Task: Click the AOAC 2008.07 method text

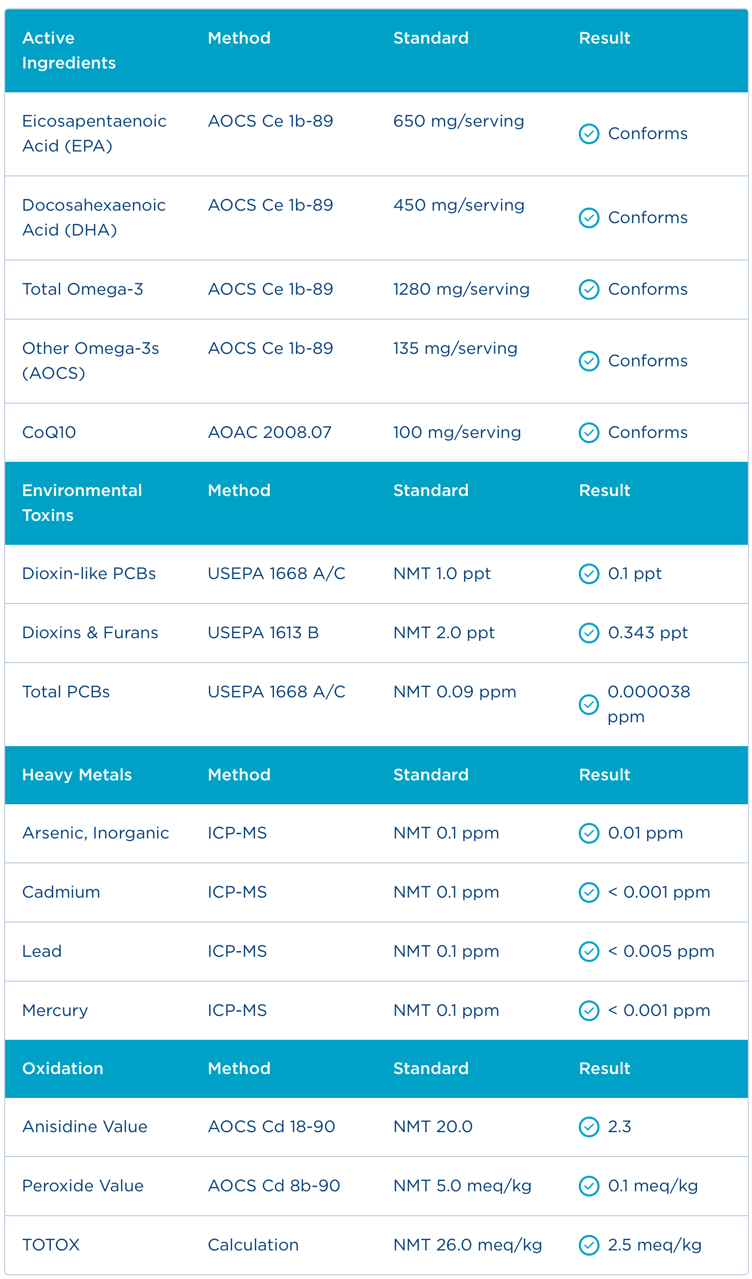Action: (270, 432)
